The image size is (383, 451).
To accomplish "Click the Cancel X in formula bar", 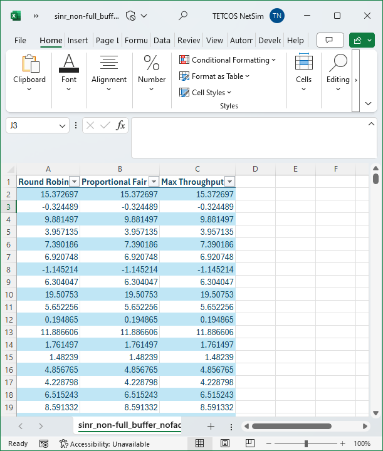I will click(90, 125).
